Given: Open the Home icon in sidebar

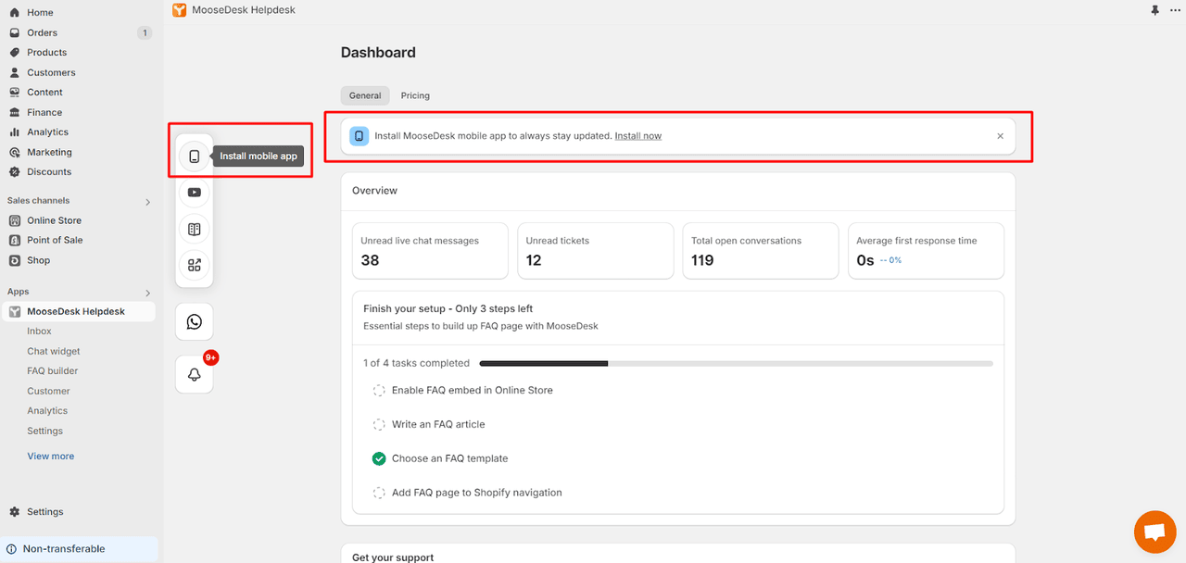Looking at the screenshot, I should click(15, 12).
